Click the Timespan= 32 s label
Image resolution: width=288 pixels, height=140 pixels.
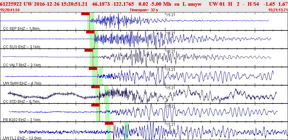coord(144,10)
